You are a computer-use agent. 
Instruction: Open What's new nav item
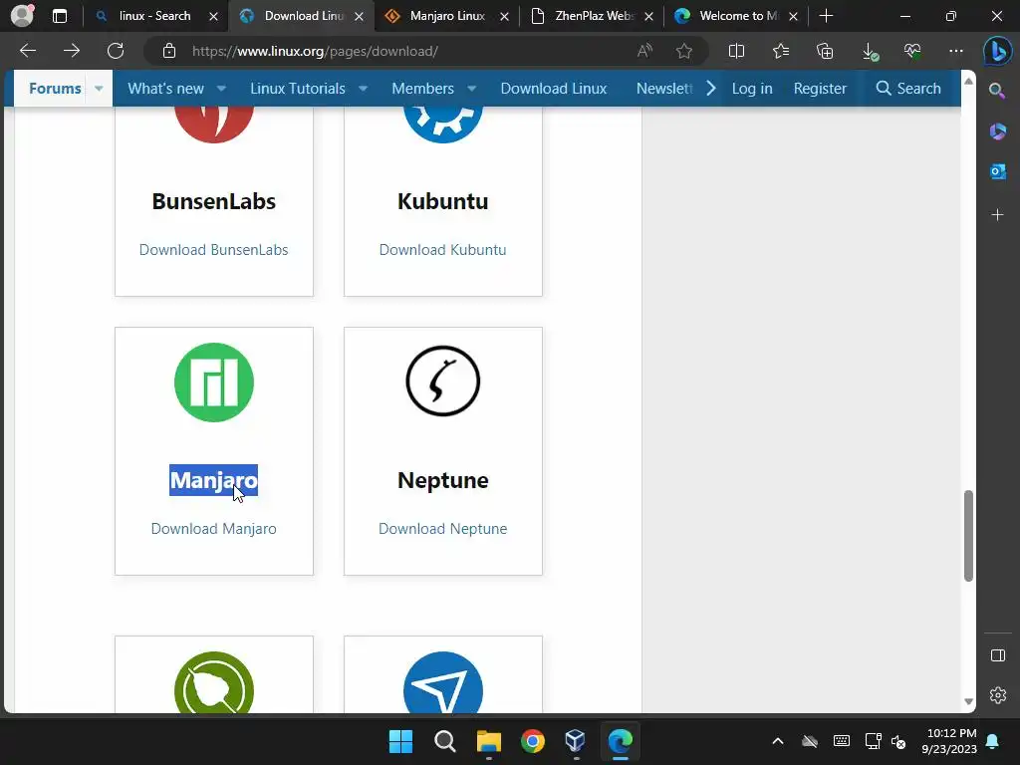pyautogui.click(x=166, y=89)
